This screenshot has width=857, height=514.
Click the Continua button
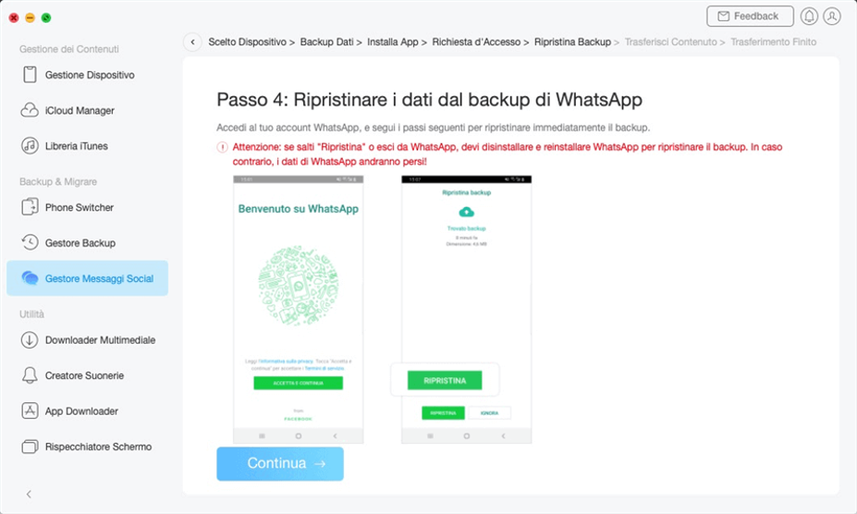click(280, 464)
